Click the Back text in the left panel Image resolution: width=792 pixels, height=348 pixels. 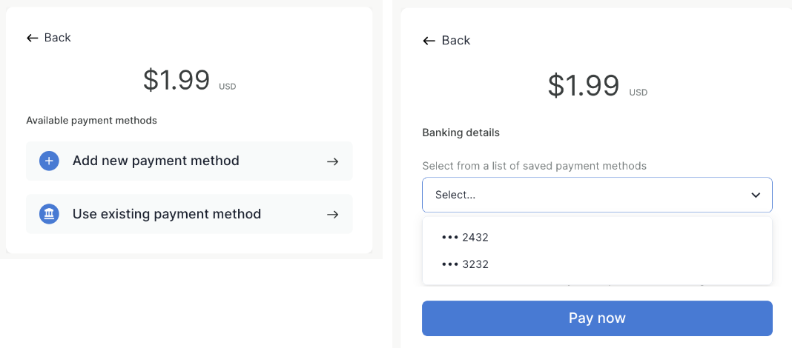click(58, 38)
